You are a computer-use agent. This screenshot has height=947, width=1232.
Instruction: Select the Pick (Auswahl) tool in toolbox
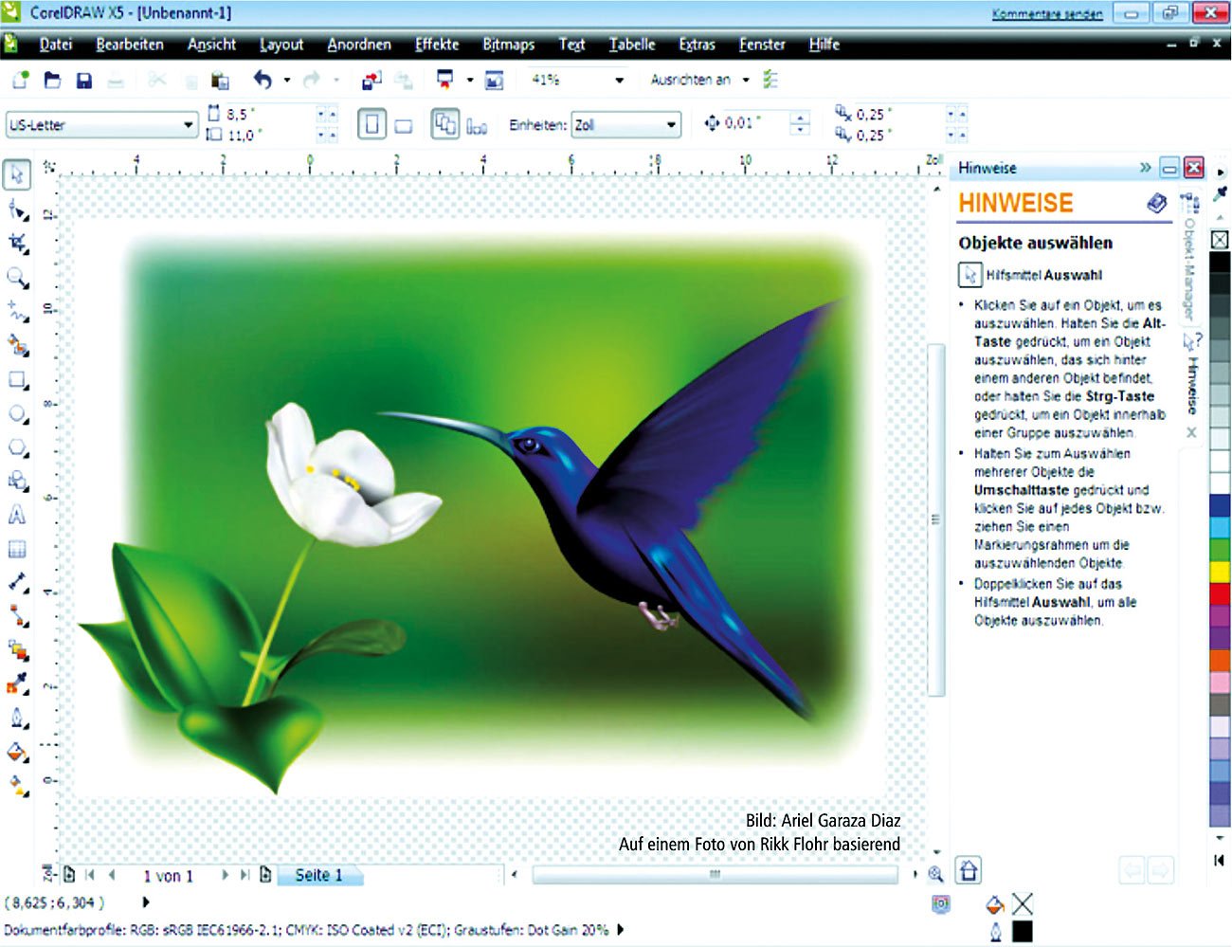tap(17, 174)
